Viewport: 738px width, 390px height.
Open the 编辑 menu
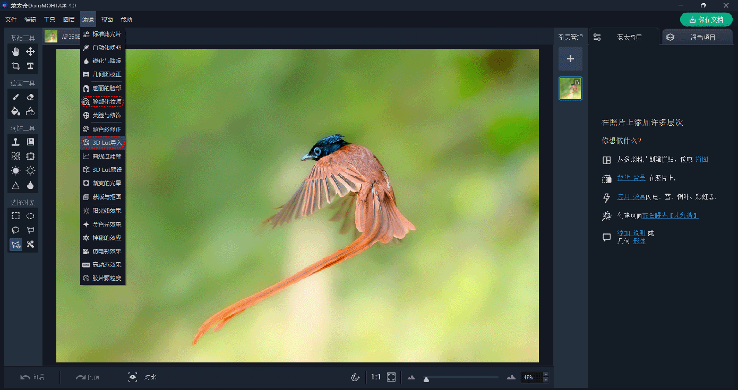coord(30,20)
